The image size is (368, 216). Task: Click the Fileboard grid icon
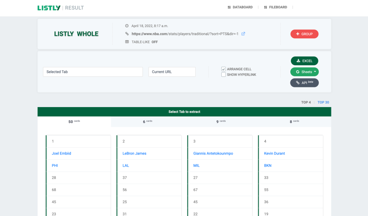pos(266,7)
